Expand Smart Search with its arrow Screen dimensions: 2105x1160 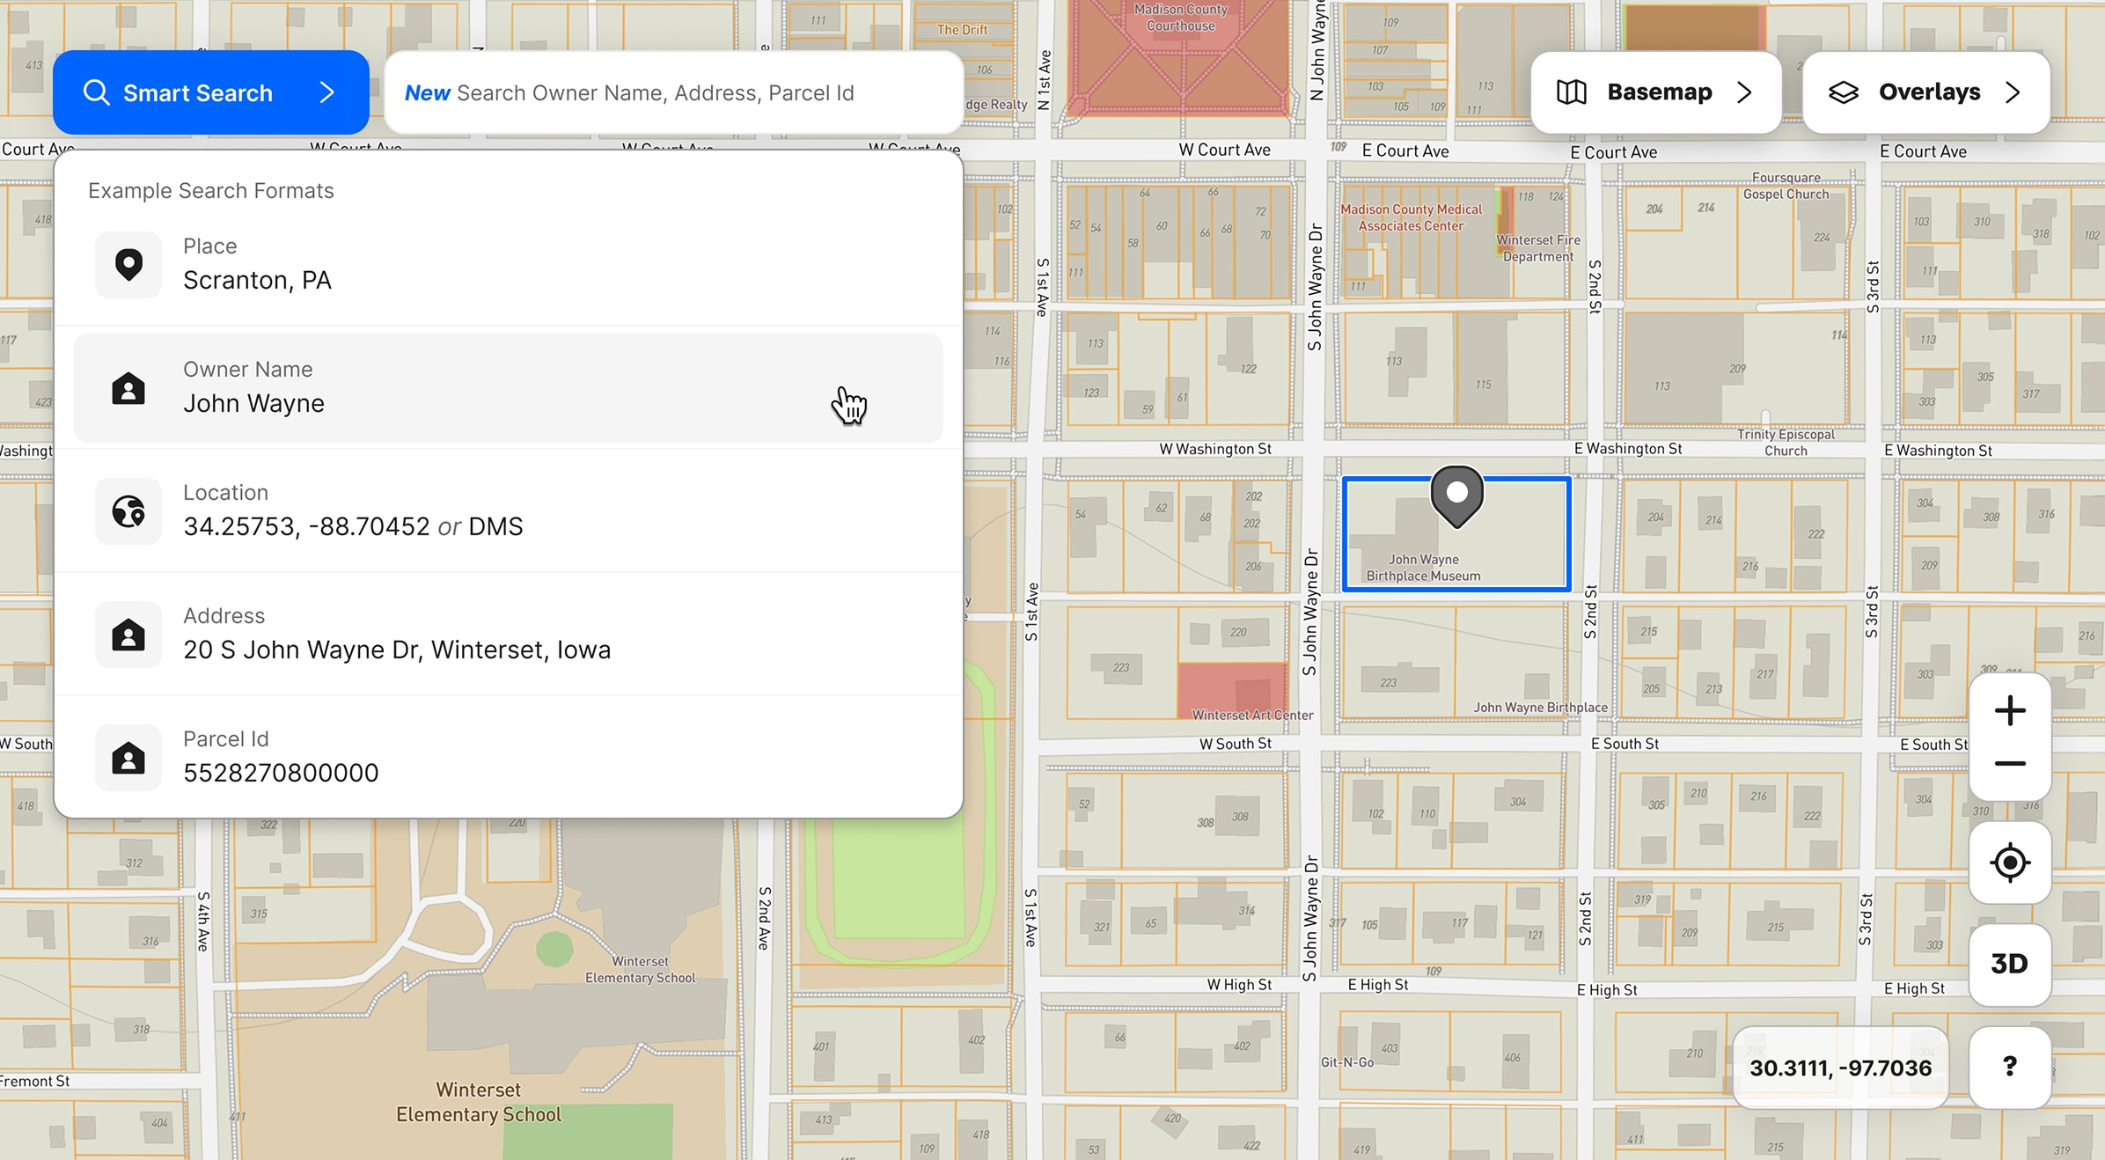(327, 92)
